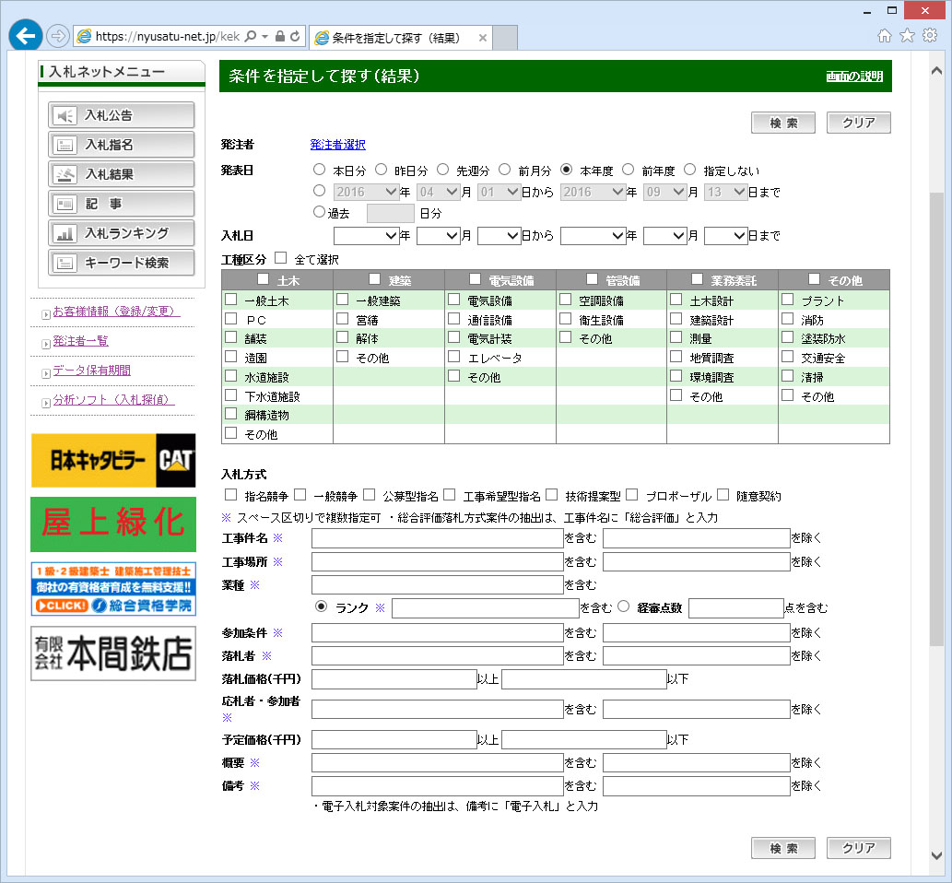Screen dimensions: 952x883
Task: Check 空調設備 checkbox
Action: click(x=565, y=300)
